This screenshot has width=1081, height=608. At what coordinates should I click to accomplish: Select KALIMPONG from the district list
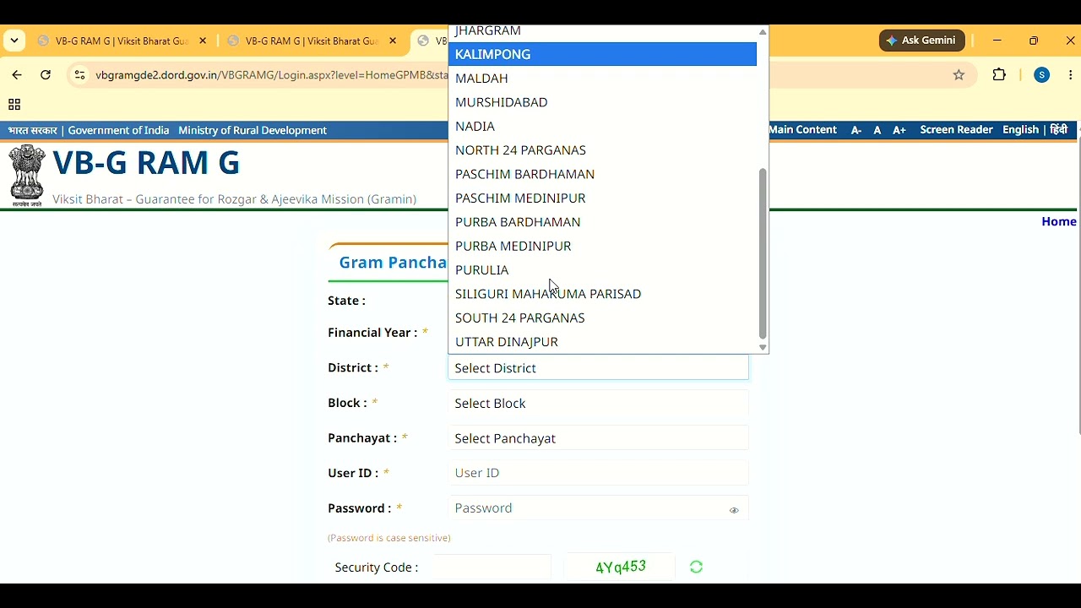tap(602, 54)
